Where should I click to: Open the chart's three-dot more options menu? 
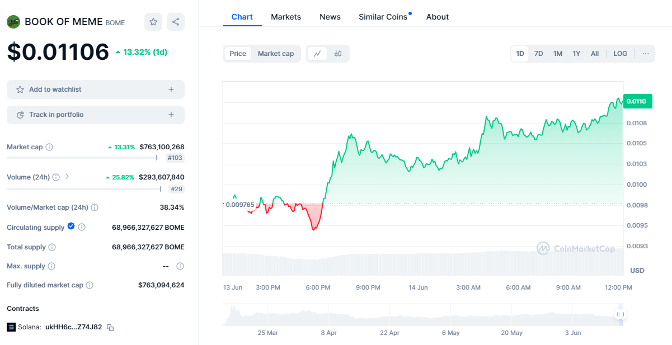[646, 54]
